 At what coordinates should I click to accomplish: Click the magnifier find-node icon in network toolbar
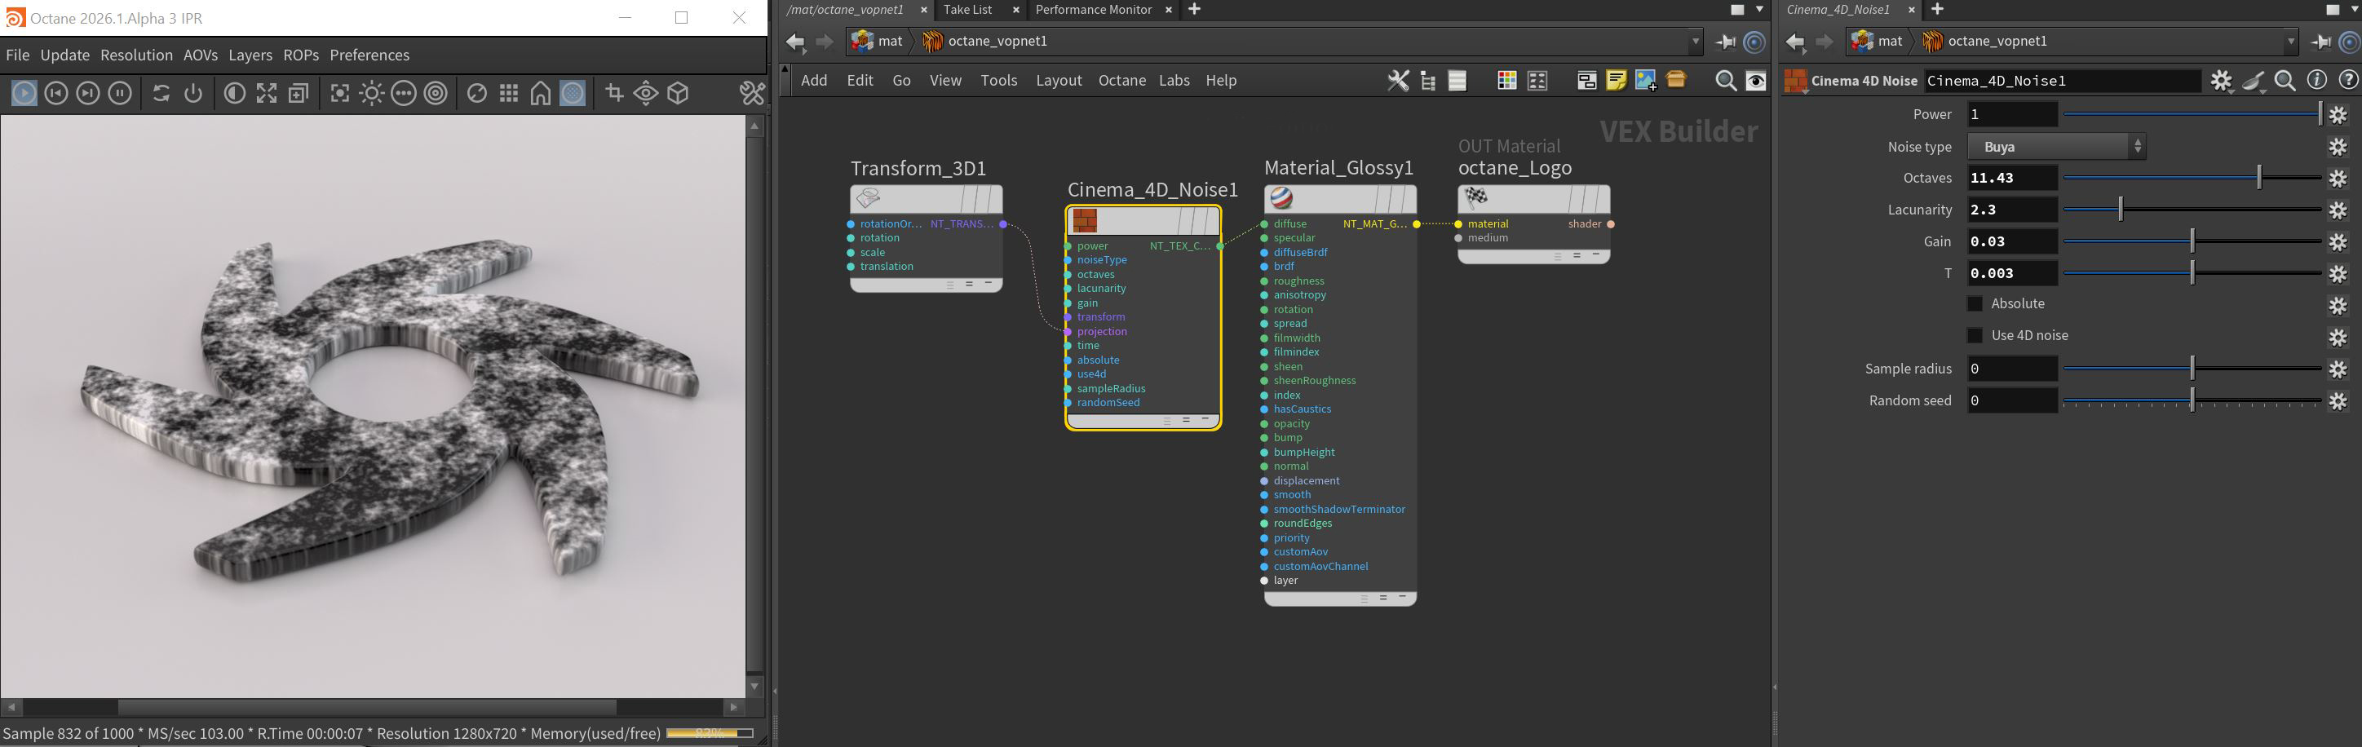click(x=1725, y=81)
